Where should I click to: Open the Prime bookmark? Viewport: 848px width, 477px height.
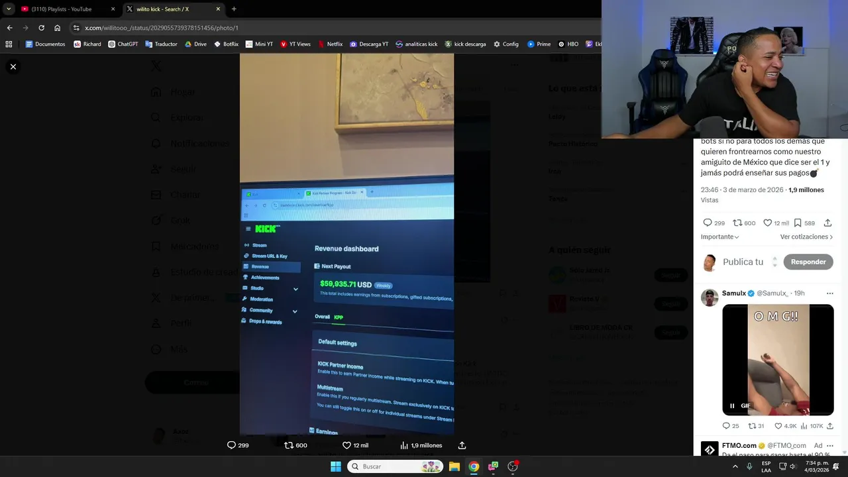click(x=539, y=44)
